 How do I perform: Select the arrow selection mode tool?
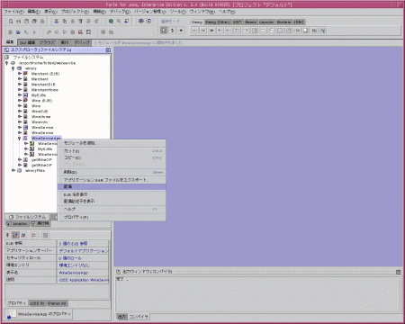pos(164,31)
